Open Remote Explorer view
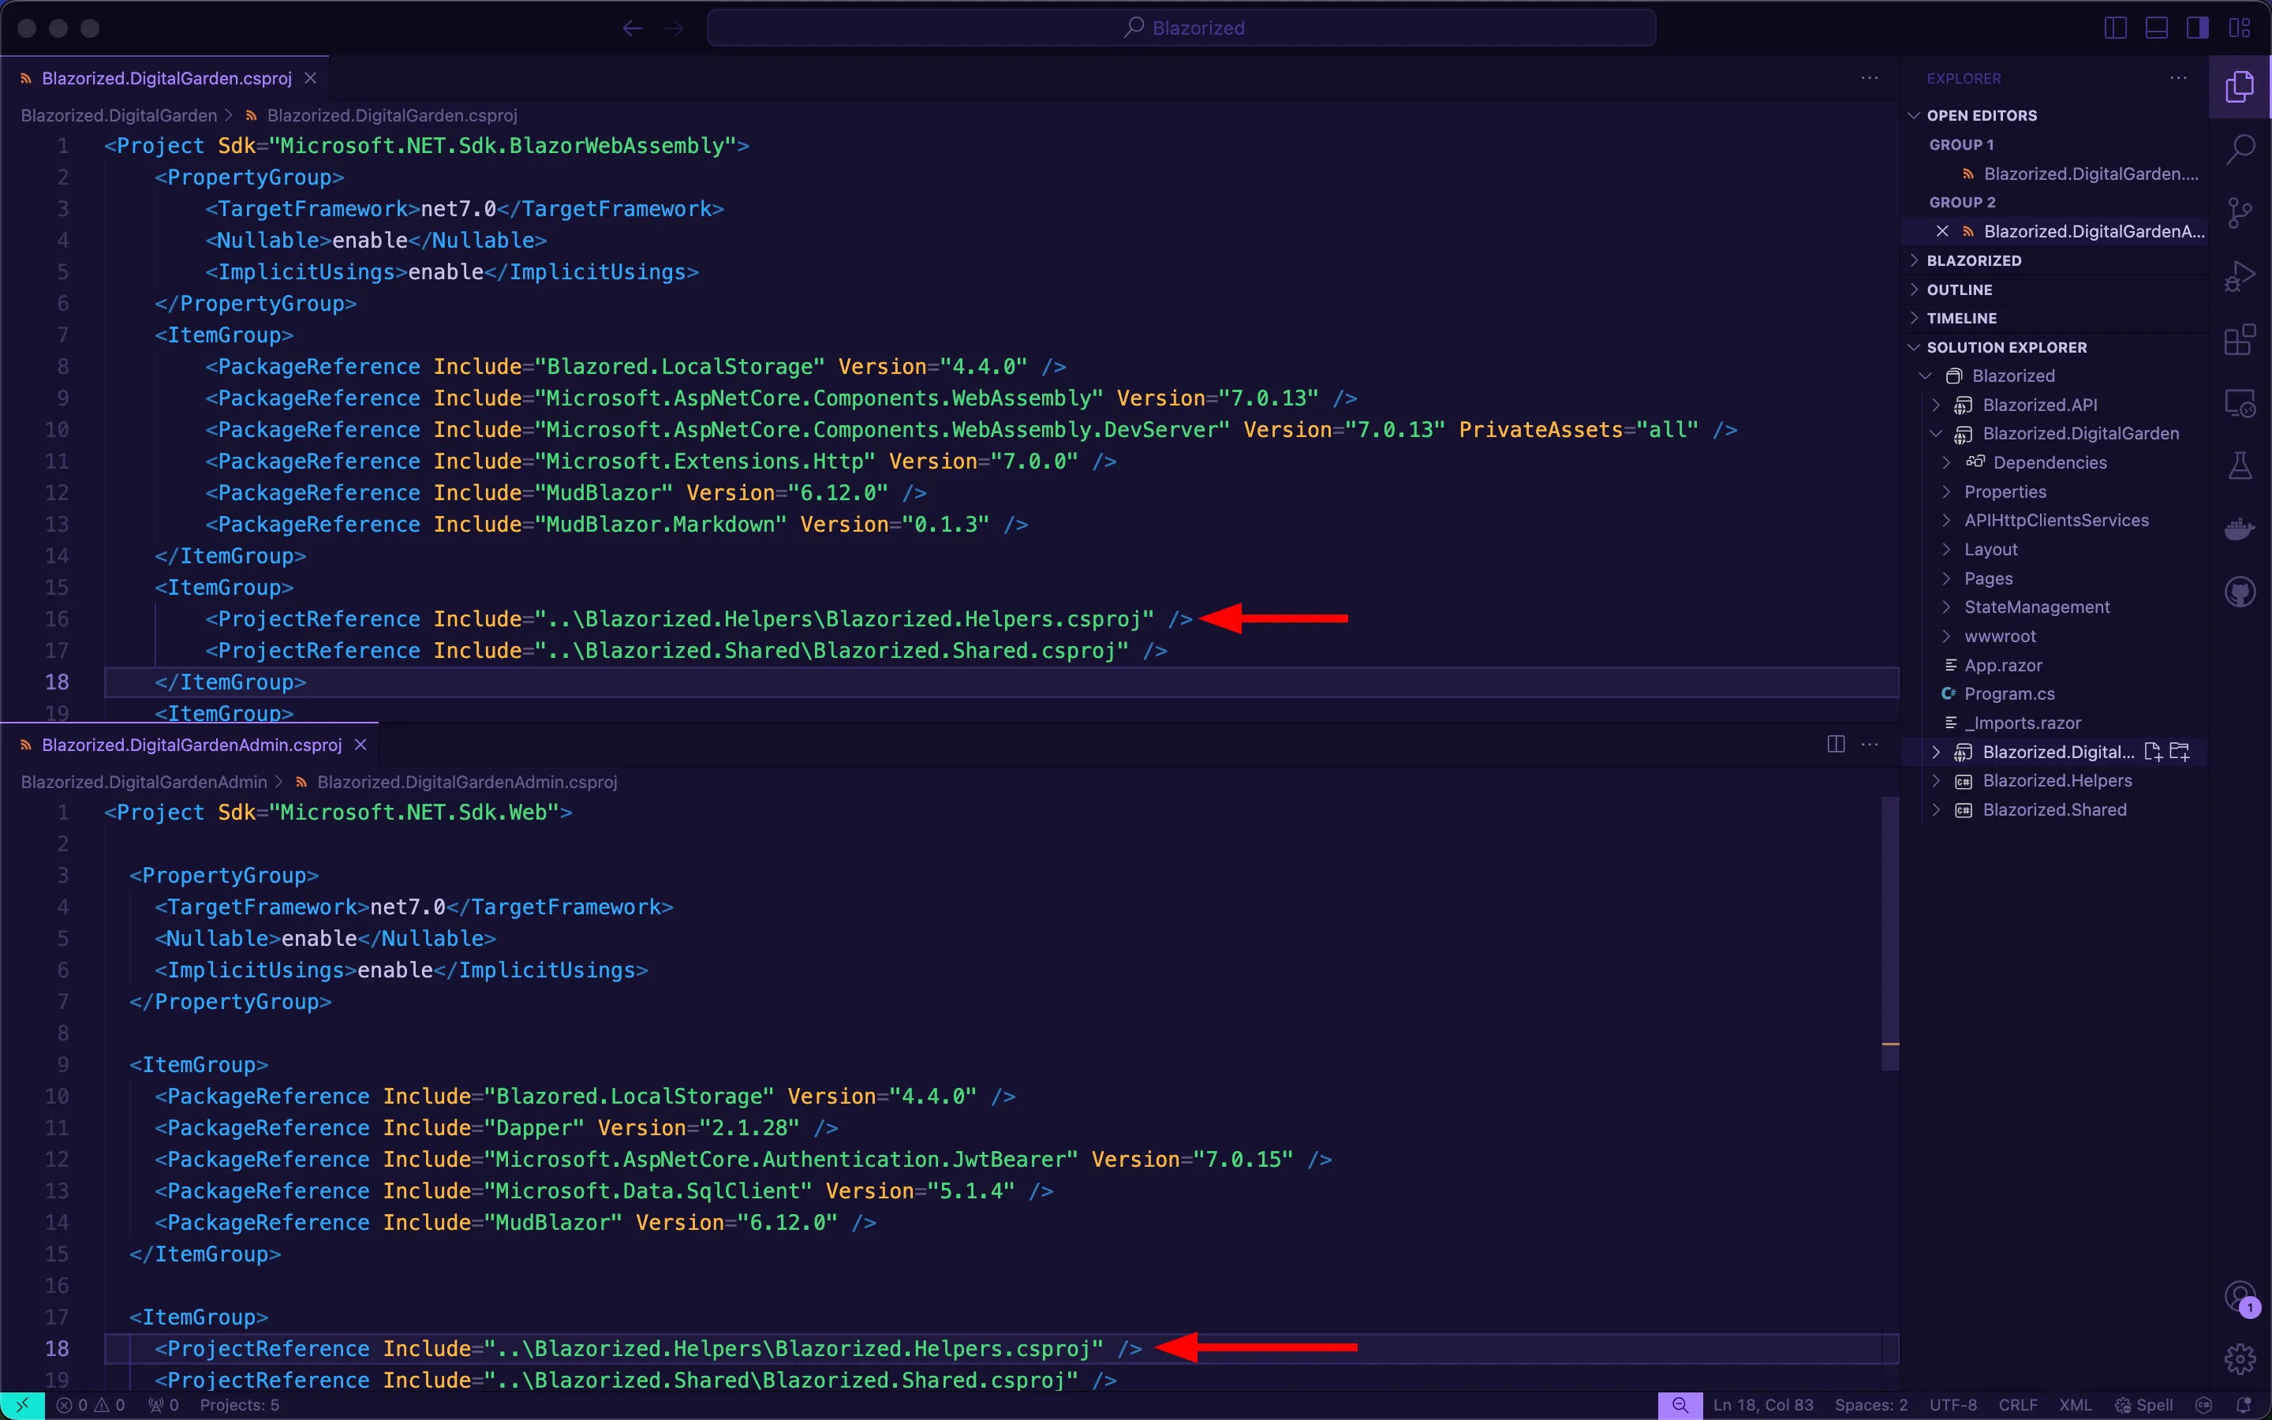This screenshot has width=2272, height=1420. [x=2240, y=404]
